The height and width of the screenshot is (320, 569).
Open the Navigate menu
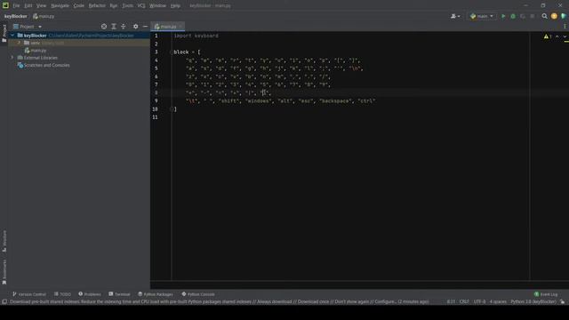pyautogui.click(x=60, y=6)
